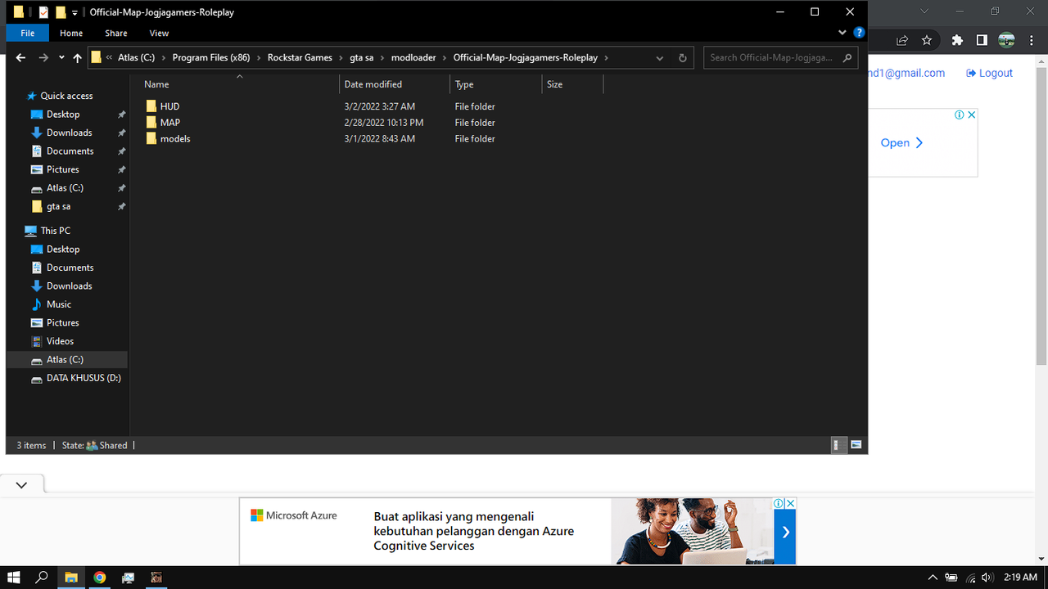Click Logout link in browser page
1048x589 pixels.
[x=989, y=73]
